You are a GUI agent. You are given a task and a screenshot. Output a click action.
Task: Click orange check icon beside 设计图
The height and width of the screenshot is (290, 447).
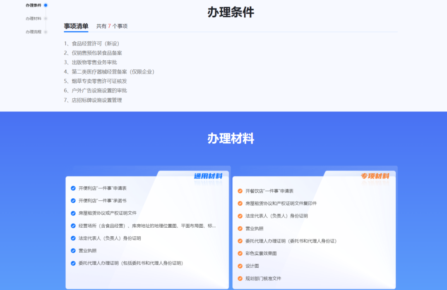tap(240, 266)
